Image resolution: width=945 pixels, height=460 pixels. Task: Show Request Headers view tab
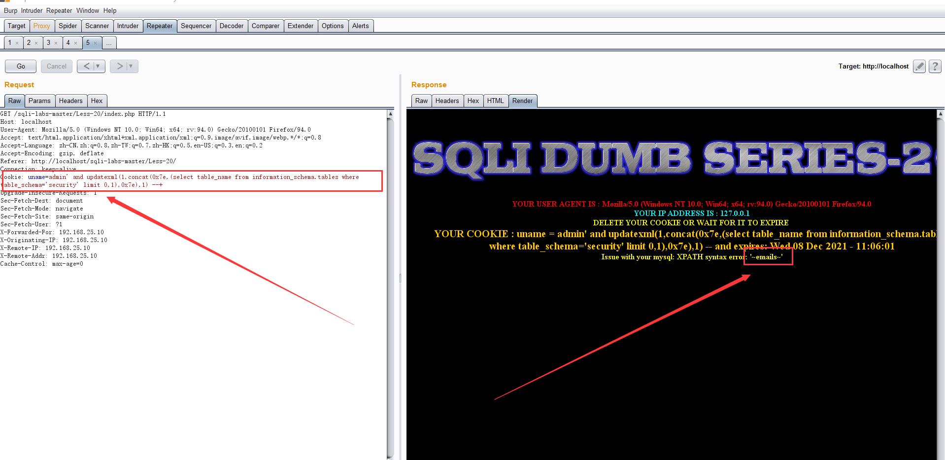point(71,101)
